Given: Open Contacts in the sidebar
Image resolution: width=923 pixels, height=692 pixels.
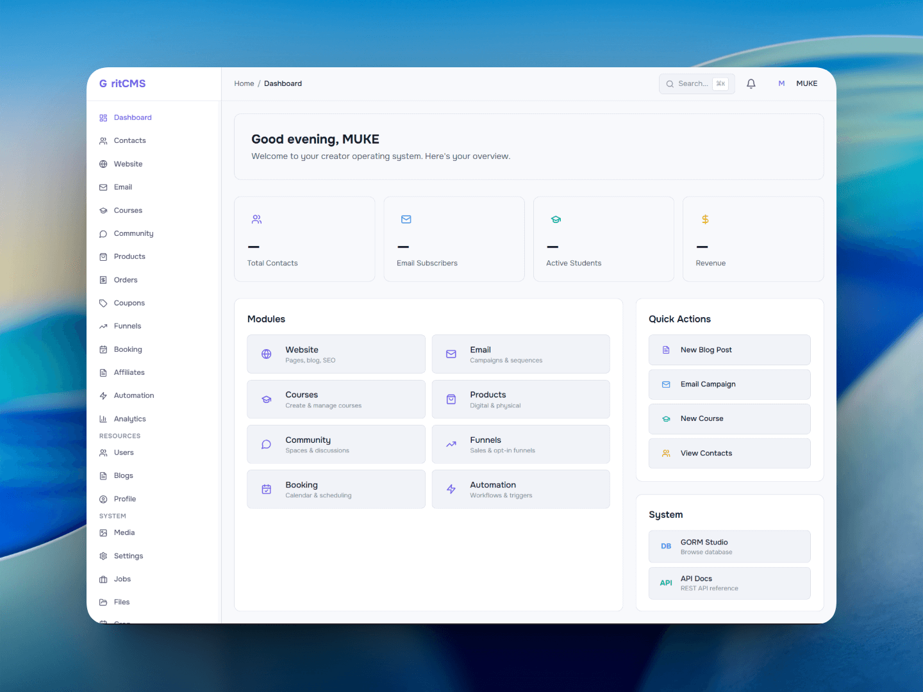Looking at the screenshot, I should (x=129, y=141).
